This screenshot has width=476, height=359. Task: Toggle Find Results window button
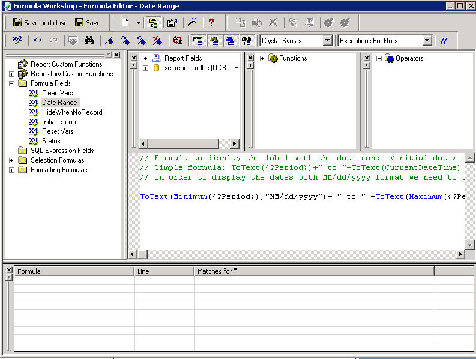point(247,40)
